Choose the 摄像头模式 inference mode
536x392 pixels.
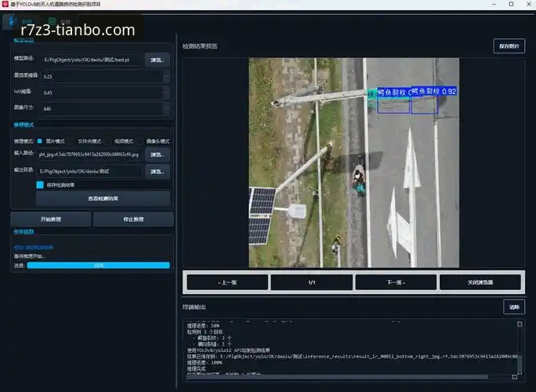(158, 141)
